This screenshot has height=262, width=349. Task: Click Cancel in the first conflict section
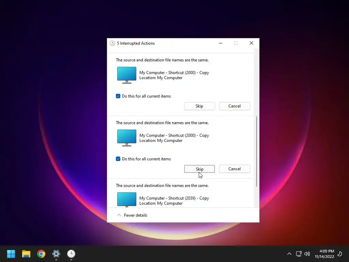click(234, 106)
